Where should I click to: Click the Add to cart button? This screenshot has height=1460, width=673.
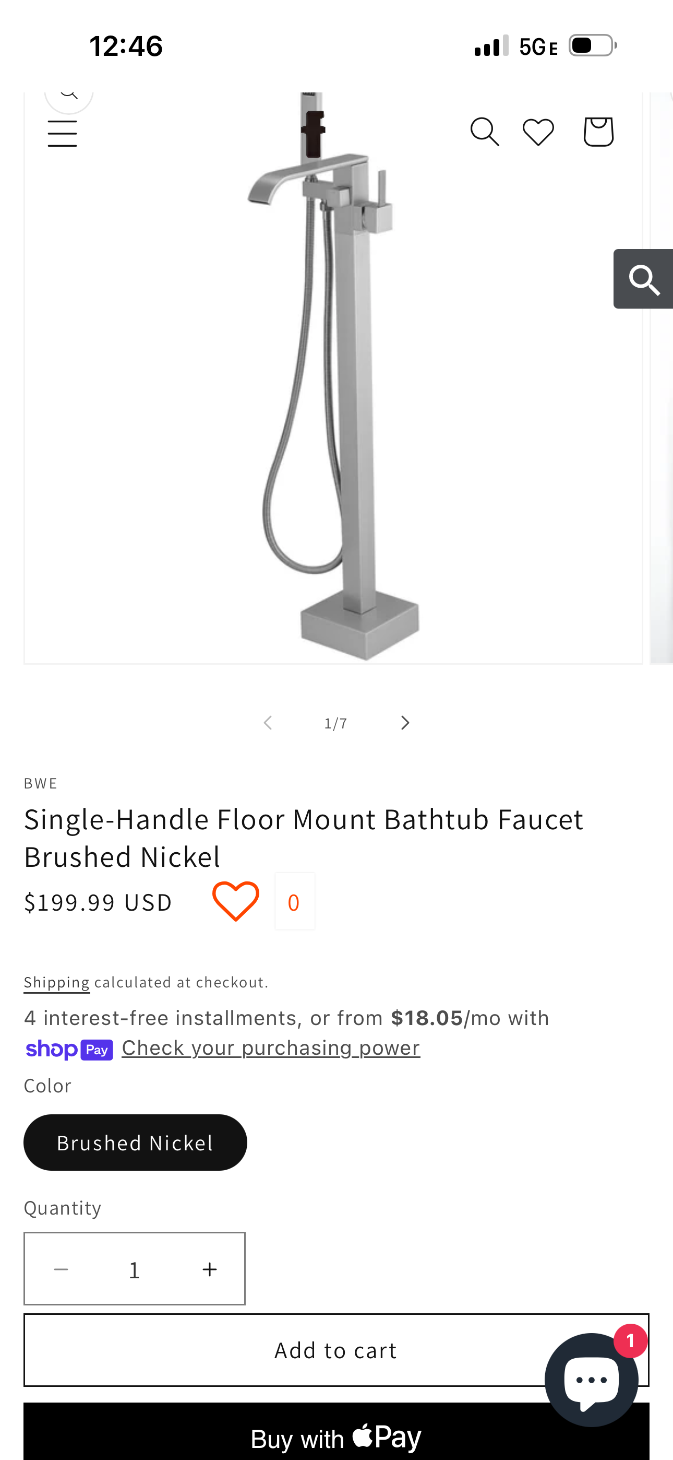pos(336,1350)
